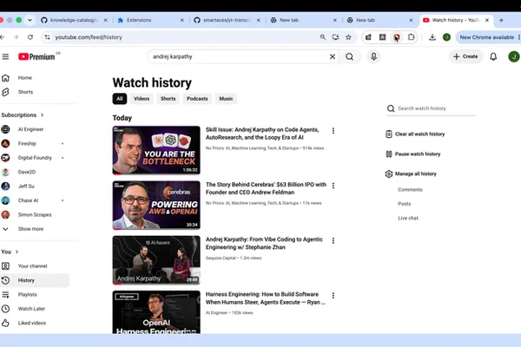Open Manage all history

click(411, 174)
